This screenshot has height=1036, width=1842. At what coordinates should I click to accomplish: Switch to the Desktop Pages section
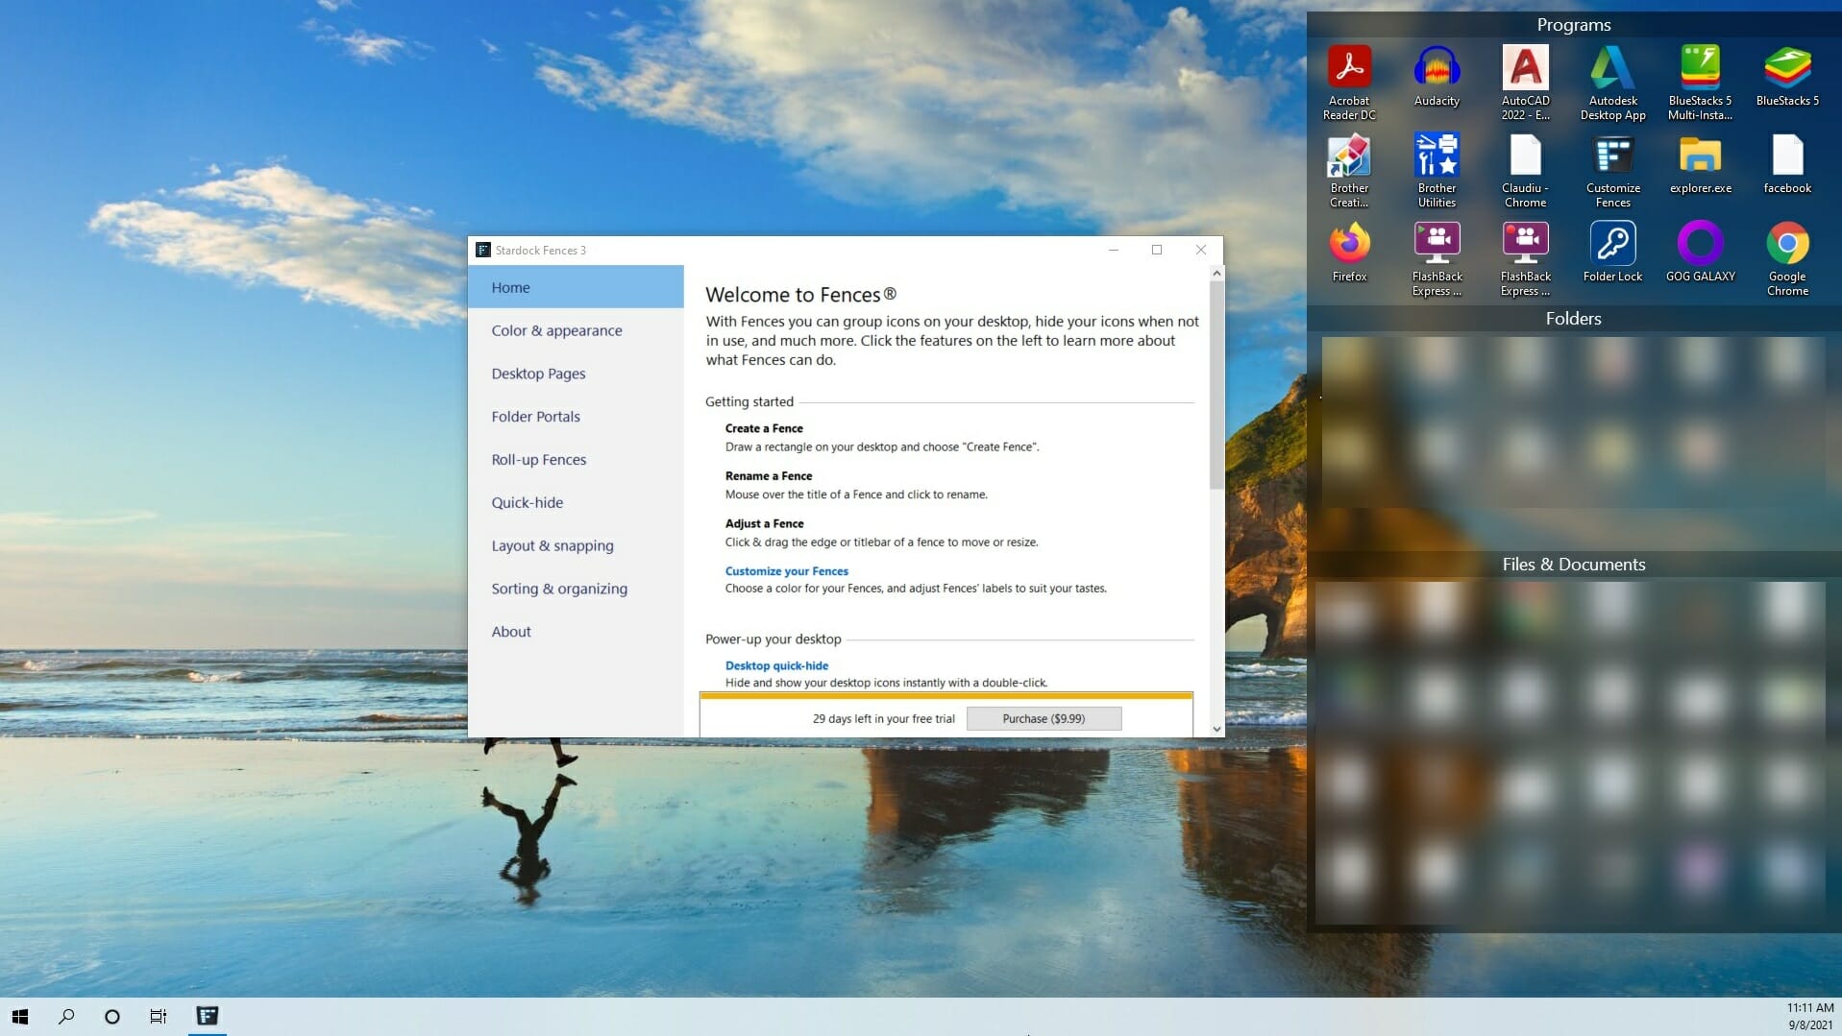[538, 373]
